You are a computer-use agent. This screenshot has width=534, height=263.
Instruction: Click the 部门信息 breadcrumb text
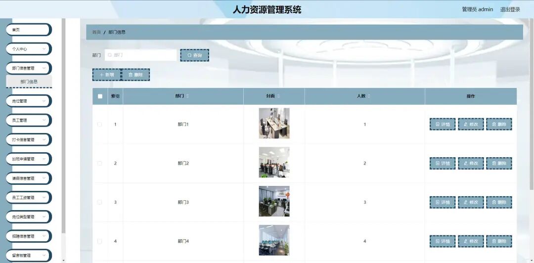117,32
